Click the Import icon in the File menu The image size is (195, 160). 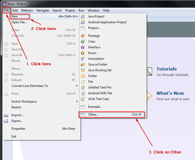(6, 115)
